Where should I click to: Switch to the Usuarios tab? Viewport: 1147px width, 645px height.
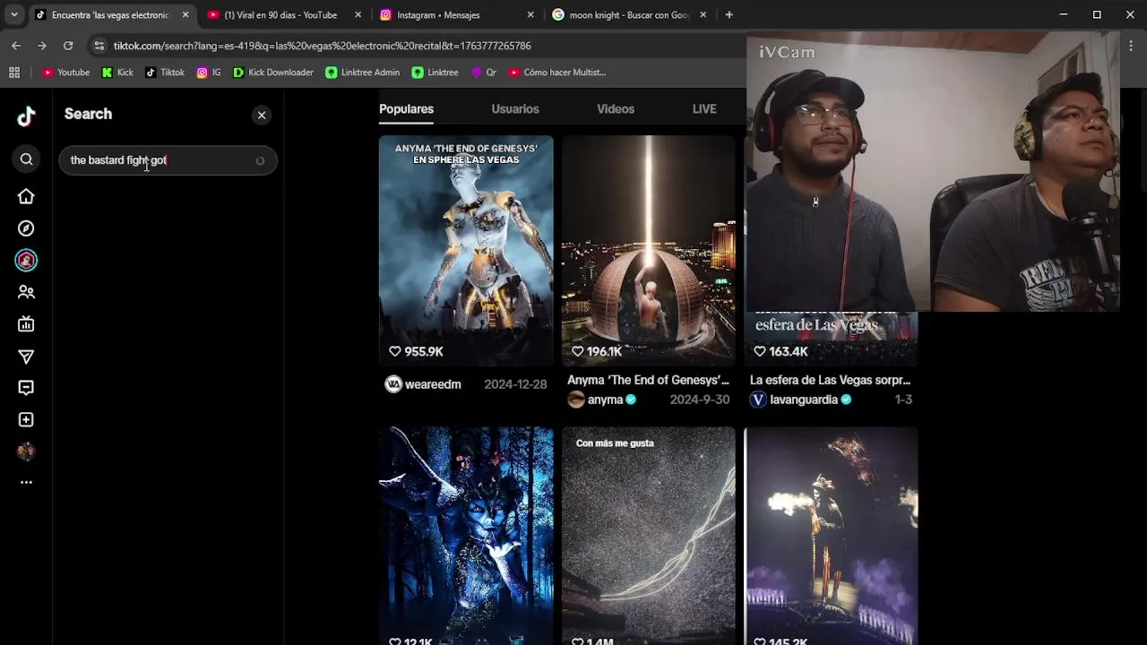click(515, 109)
